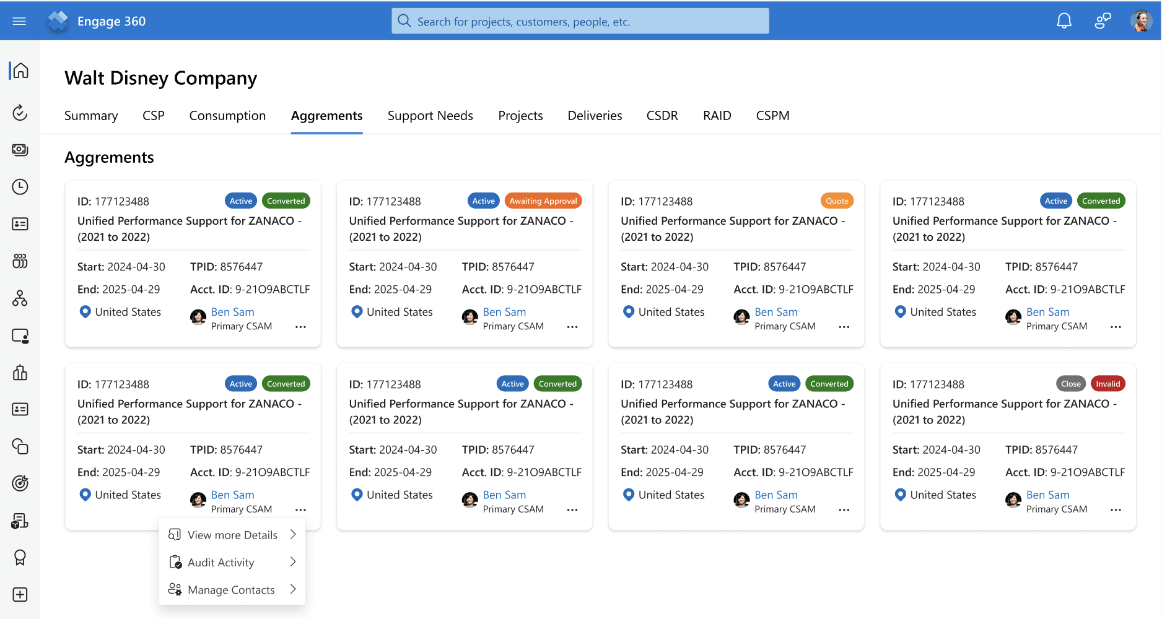Choose Audit Activity from context menu
The width and height of the screenshot is (1162, 619).
point(232,562)
